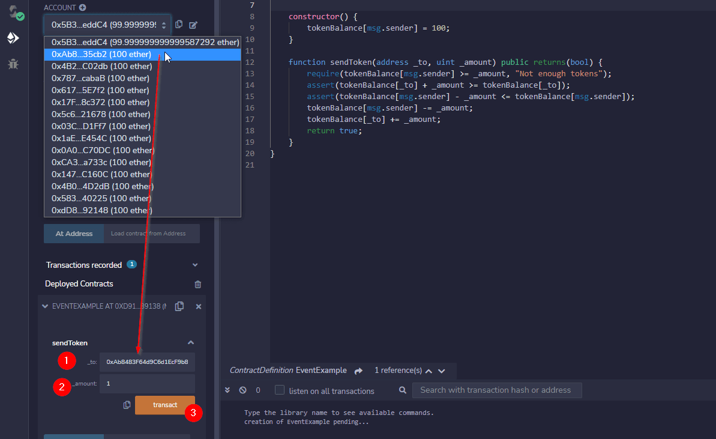Click the Deployed Contracts heading
Viewport: 716px width, 439px height.
(x=79, y=283)
